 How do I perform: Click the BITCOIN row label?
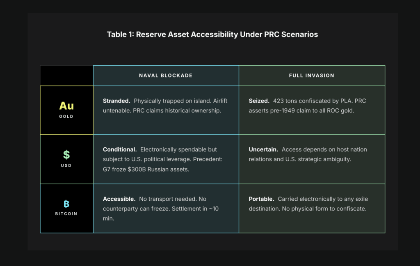(66, 214)
